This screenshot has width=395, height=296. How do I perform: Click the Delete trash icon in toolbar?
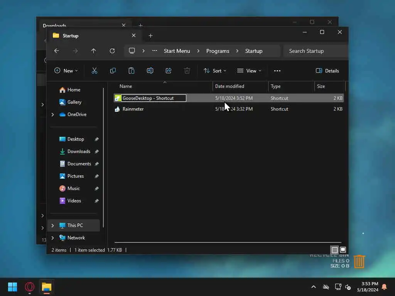click(x=187, y=71)
